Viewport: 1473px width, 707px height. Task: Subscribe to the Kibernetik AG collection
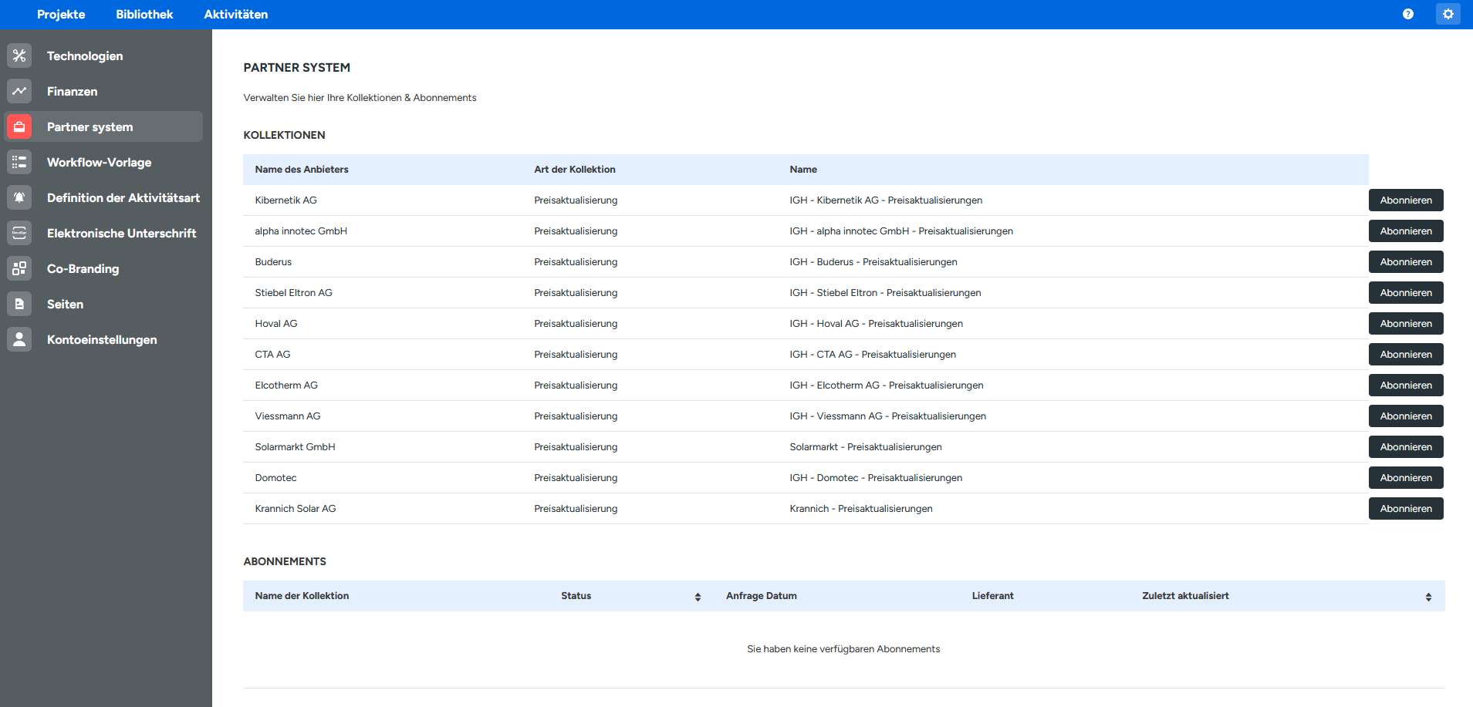(1405, 200)
